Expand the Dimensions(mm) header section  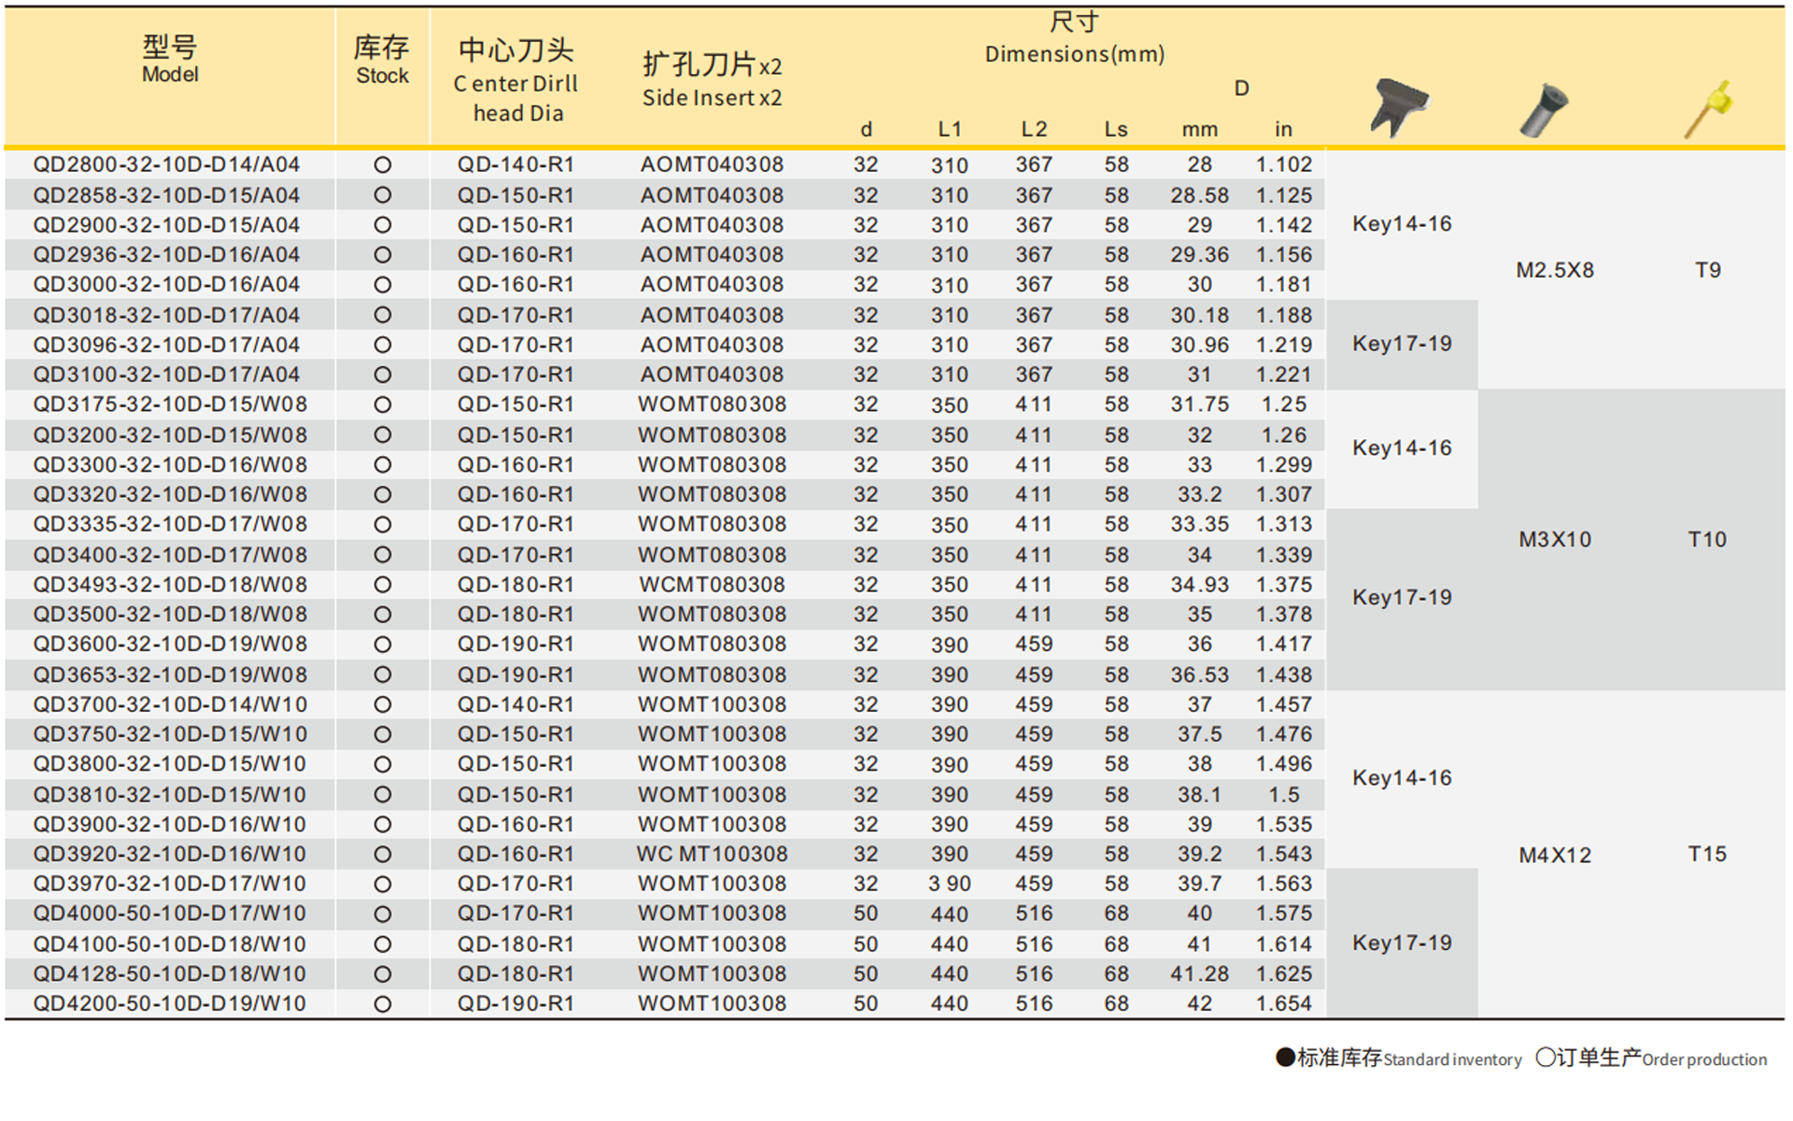point(1074,53)
